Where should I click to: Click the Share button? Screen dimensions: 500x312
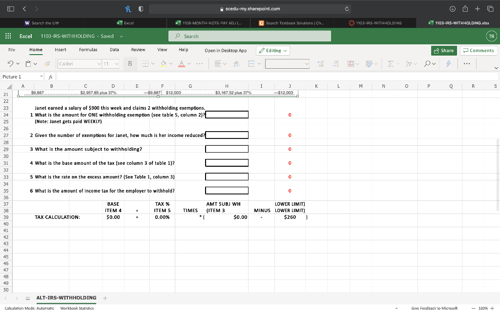tap(444, 50)
